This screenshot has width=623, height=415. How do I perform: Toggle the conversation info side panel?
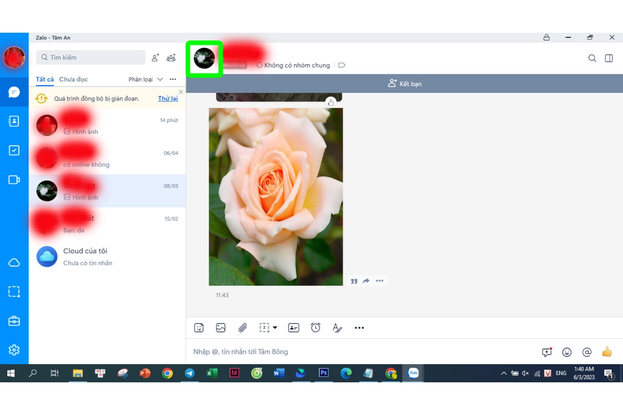(609, 58)
